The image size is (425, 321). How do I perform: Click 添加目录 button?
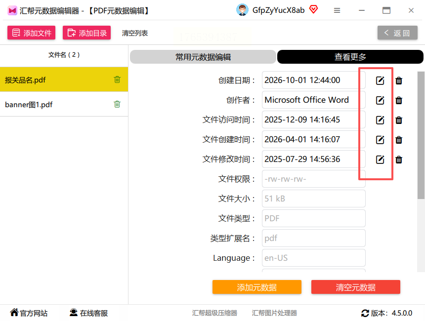87,33
